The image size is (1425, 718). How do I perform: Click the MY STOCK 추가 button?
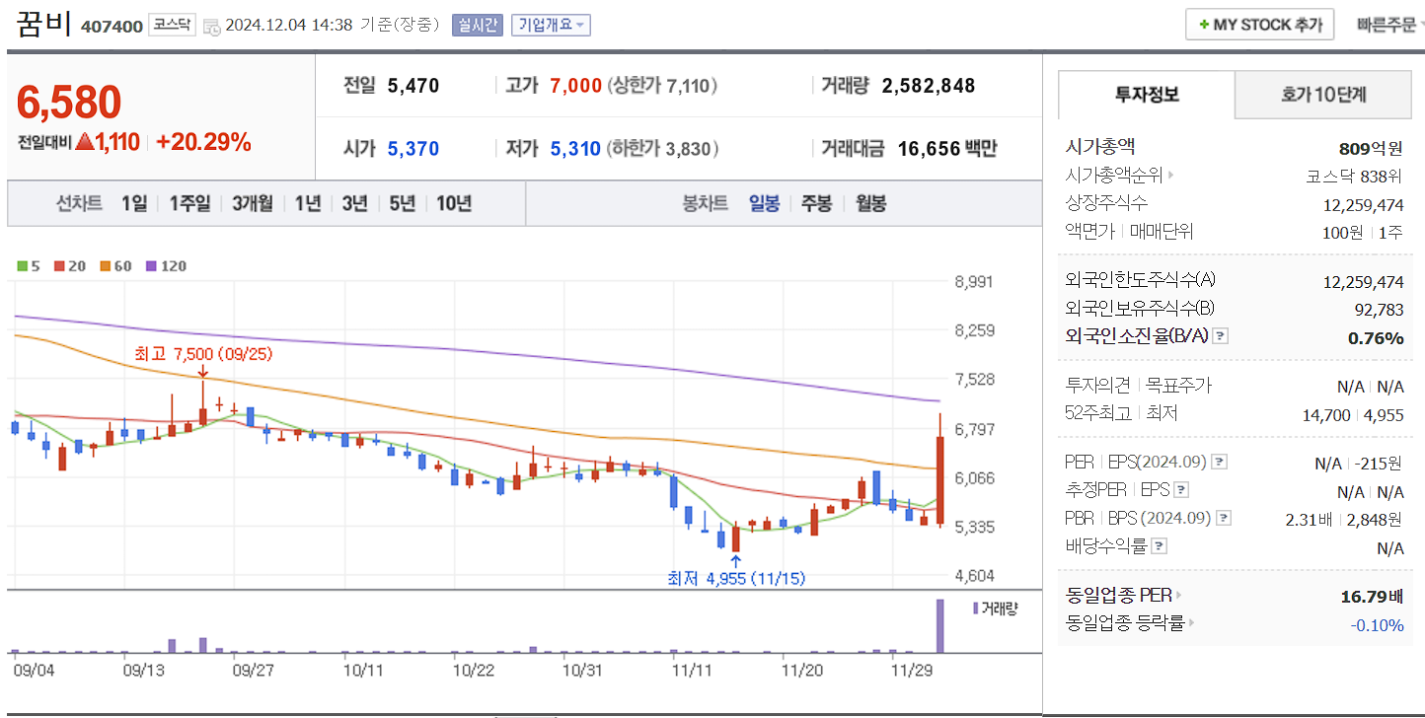point(1259,24)
